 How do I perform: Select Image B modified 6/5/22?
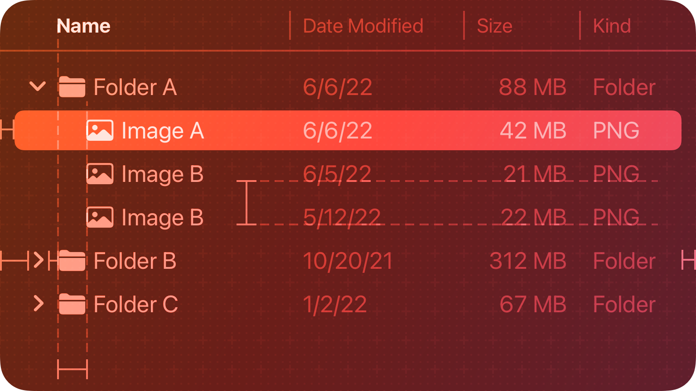pyautogui.click(x=162, y=174)
